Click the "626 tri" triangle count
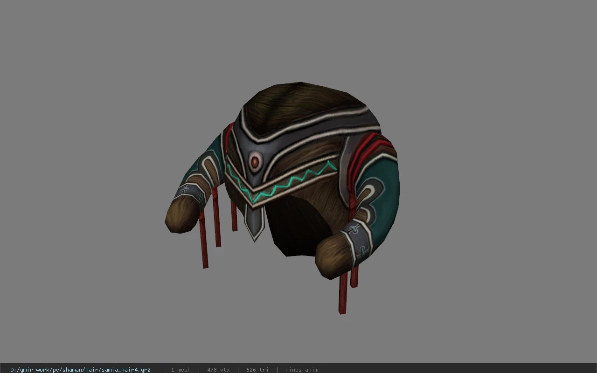 257,370
